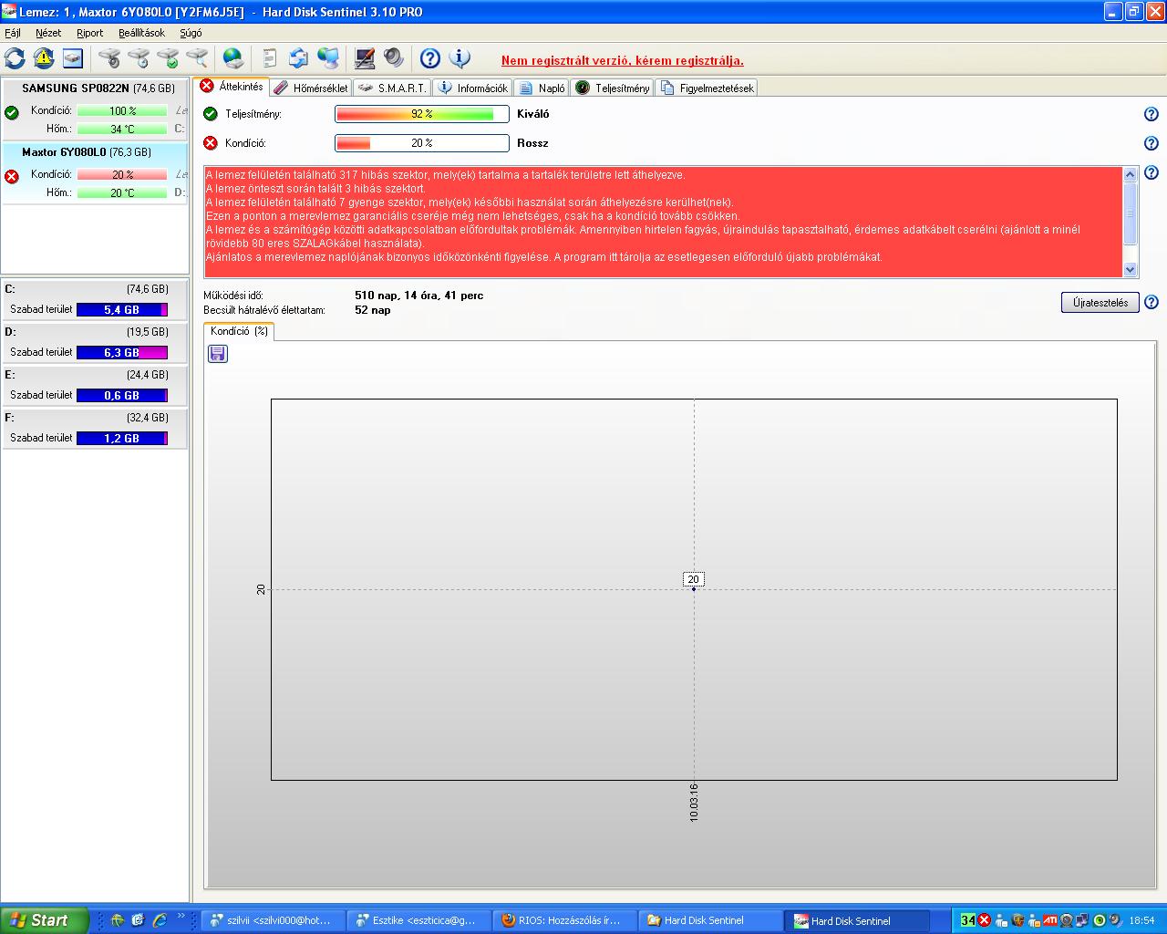The width and height of the screenshot is (1167, 934).
Task: Click the Windows Start button
Action: (44, 920)
